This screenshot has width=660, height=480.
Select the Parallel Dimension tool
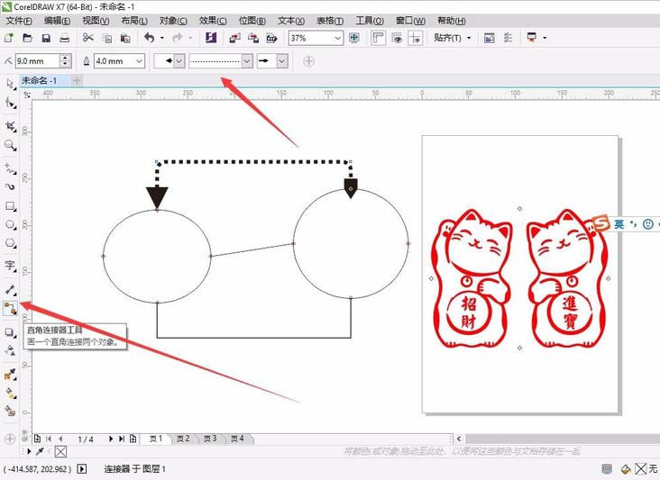(11, 290)
